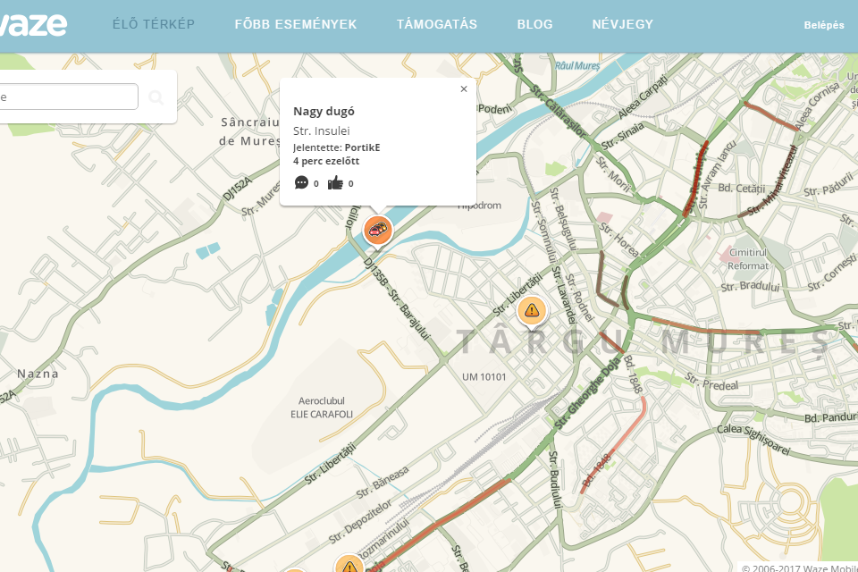Open the BLOG link
The width and height of the screenshot is (858, 572).
534,24
